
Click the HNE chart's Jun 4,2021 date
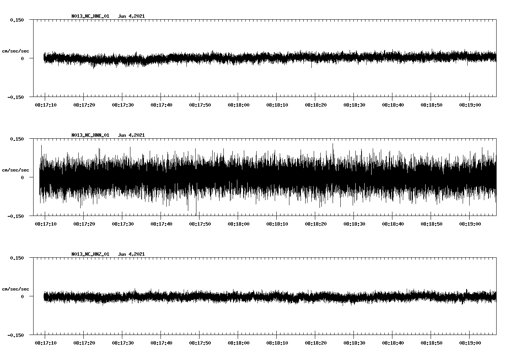132,16
